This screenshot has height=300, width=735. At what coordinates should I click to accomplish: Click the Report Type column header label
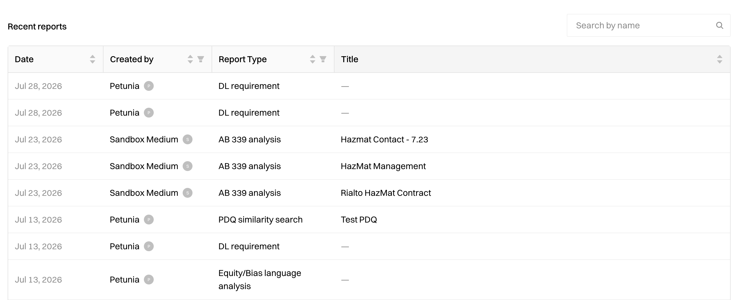[242, 59]
